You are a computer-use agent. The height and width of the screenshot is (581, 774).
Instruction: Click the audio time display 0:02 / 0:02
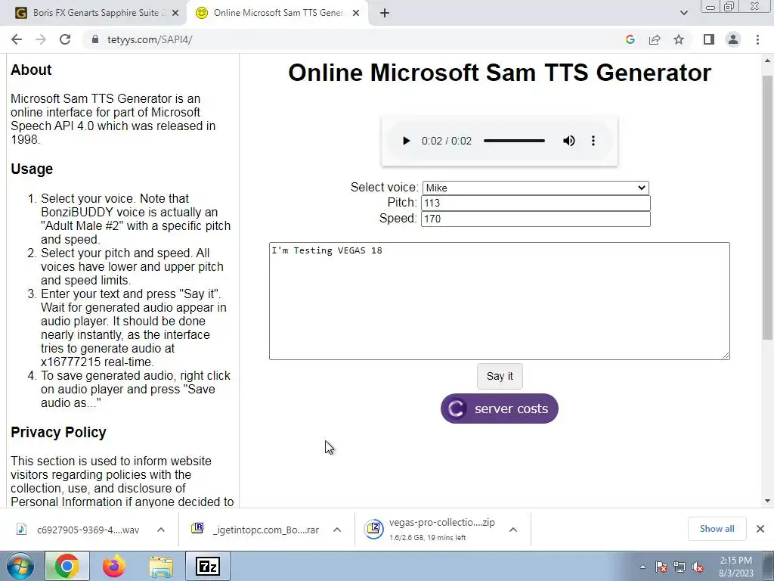[x=447, y=141]
